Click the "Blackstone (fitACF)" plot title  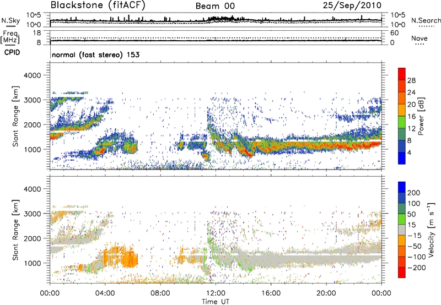(x=98, y=6)
